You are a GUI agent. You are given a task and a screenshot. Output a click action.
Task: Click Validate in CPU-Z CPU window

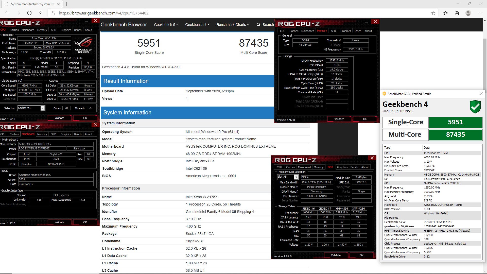pyautogui.click(x=59, y=118)
